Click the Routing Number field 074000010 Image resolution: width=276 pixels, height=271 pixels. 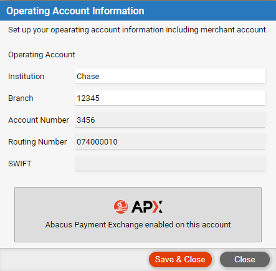click(x=170, y=141)
